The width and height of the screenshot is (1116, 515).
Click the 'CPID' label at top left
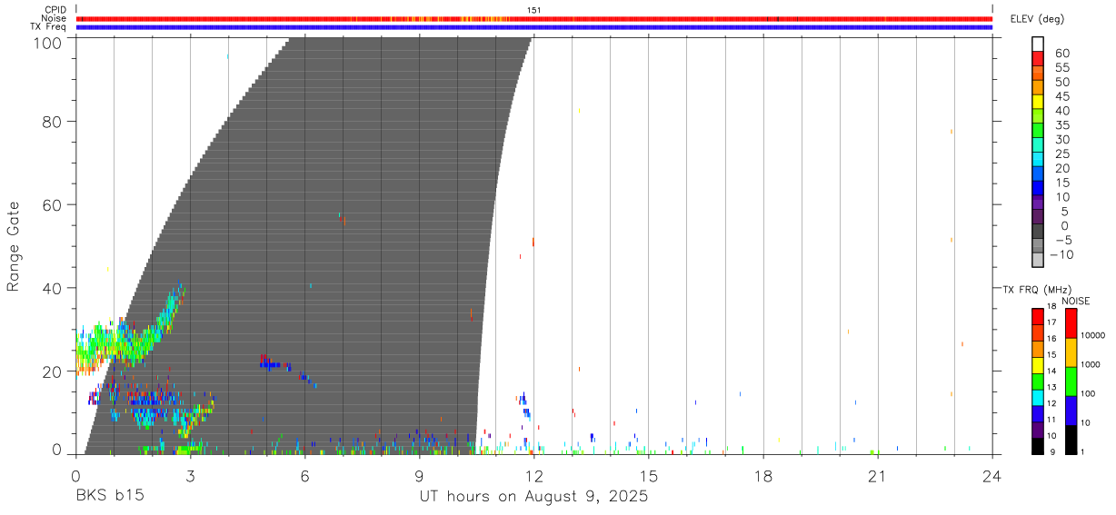coord(55,10)
